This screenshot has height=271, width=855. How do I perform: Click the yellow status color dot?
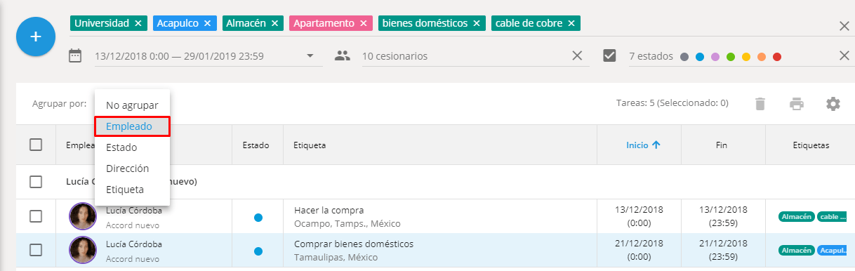(x=746, y=57)
